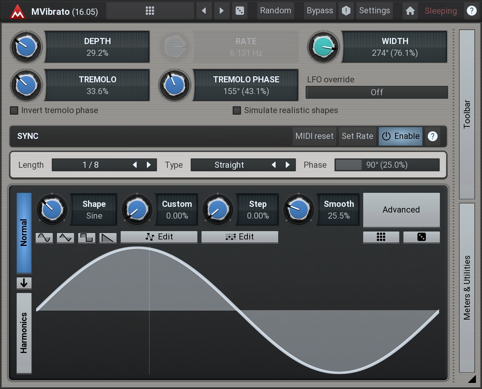The image size is (482, 389).
Task: Click the DEPTH 29.2% value display
Action: point(97,47)
